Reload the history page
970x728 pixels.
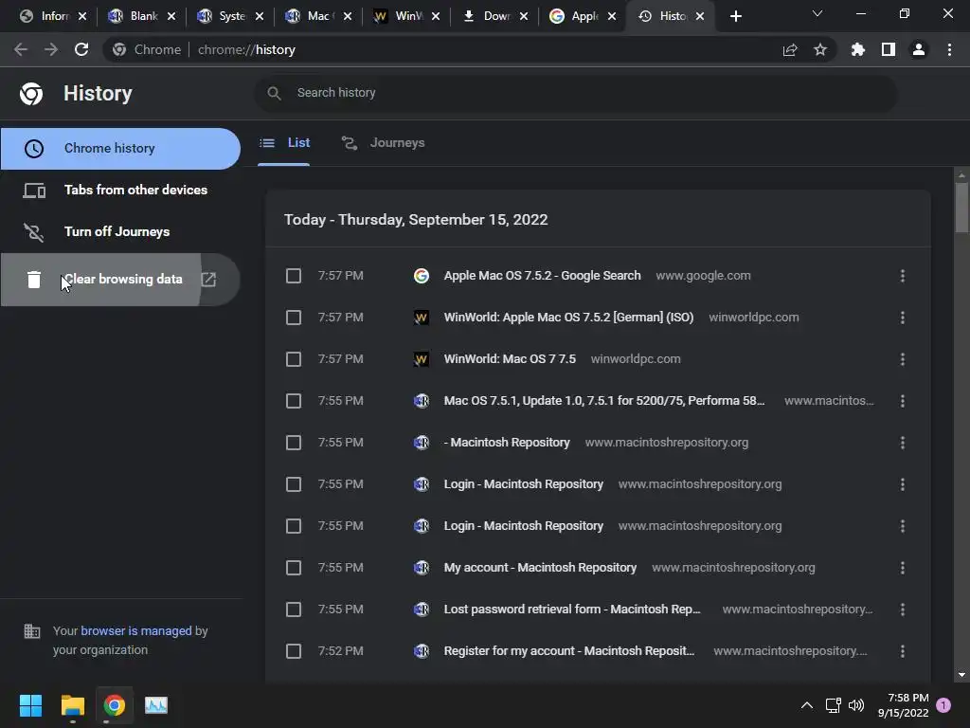[x=81, y=49]
